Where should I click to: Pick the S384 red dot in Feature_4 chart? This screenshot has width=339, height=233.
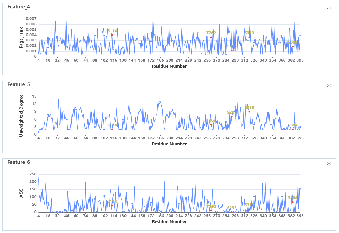[293, 47]
